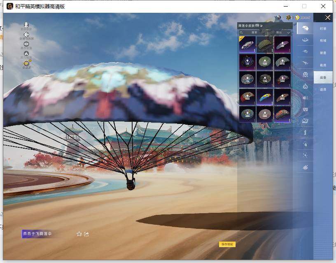Switch to the 枪械 tab
The image size is (336, 263).
(x=323, y=41)
